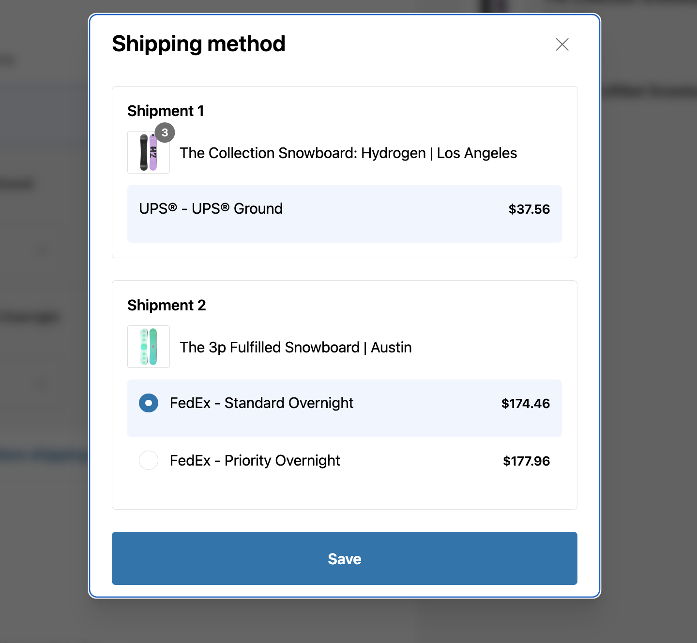
Task: Click the 3p Fulfilled Snowboard thumbnail
Action: 149,347
